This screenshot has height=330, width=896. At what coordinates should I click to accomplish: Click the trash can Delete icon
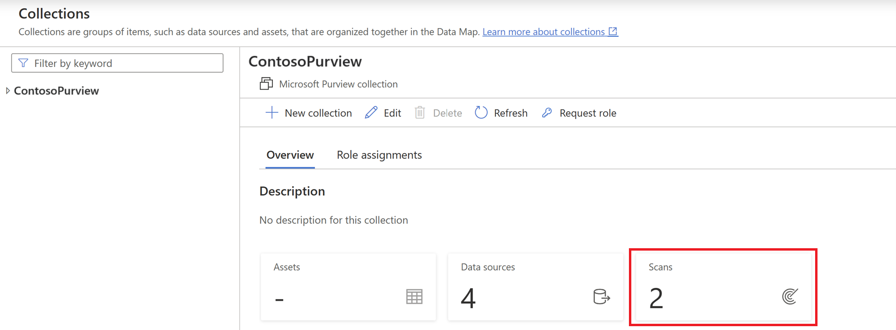(x=420, y=113)
